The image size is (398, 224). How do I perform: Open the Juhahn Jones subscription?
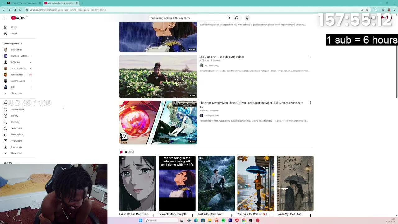coord(18,81)
